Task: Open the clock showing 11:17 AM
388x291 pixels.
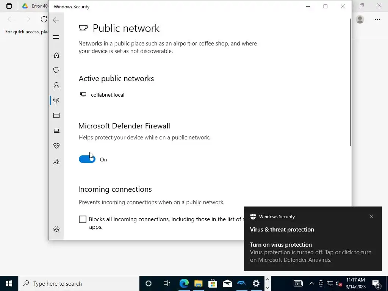Action: coord(355,283)
